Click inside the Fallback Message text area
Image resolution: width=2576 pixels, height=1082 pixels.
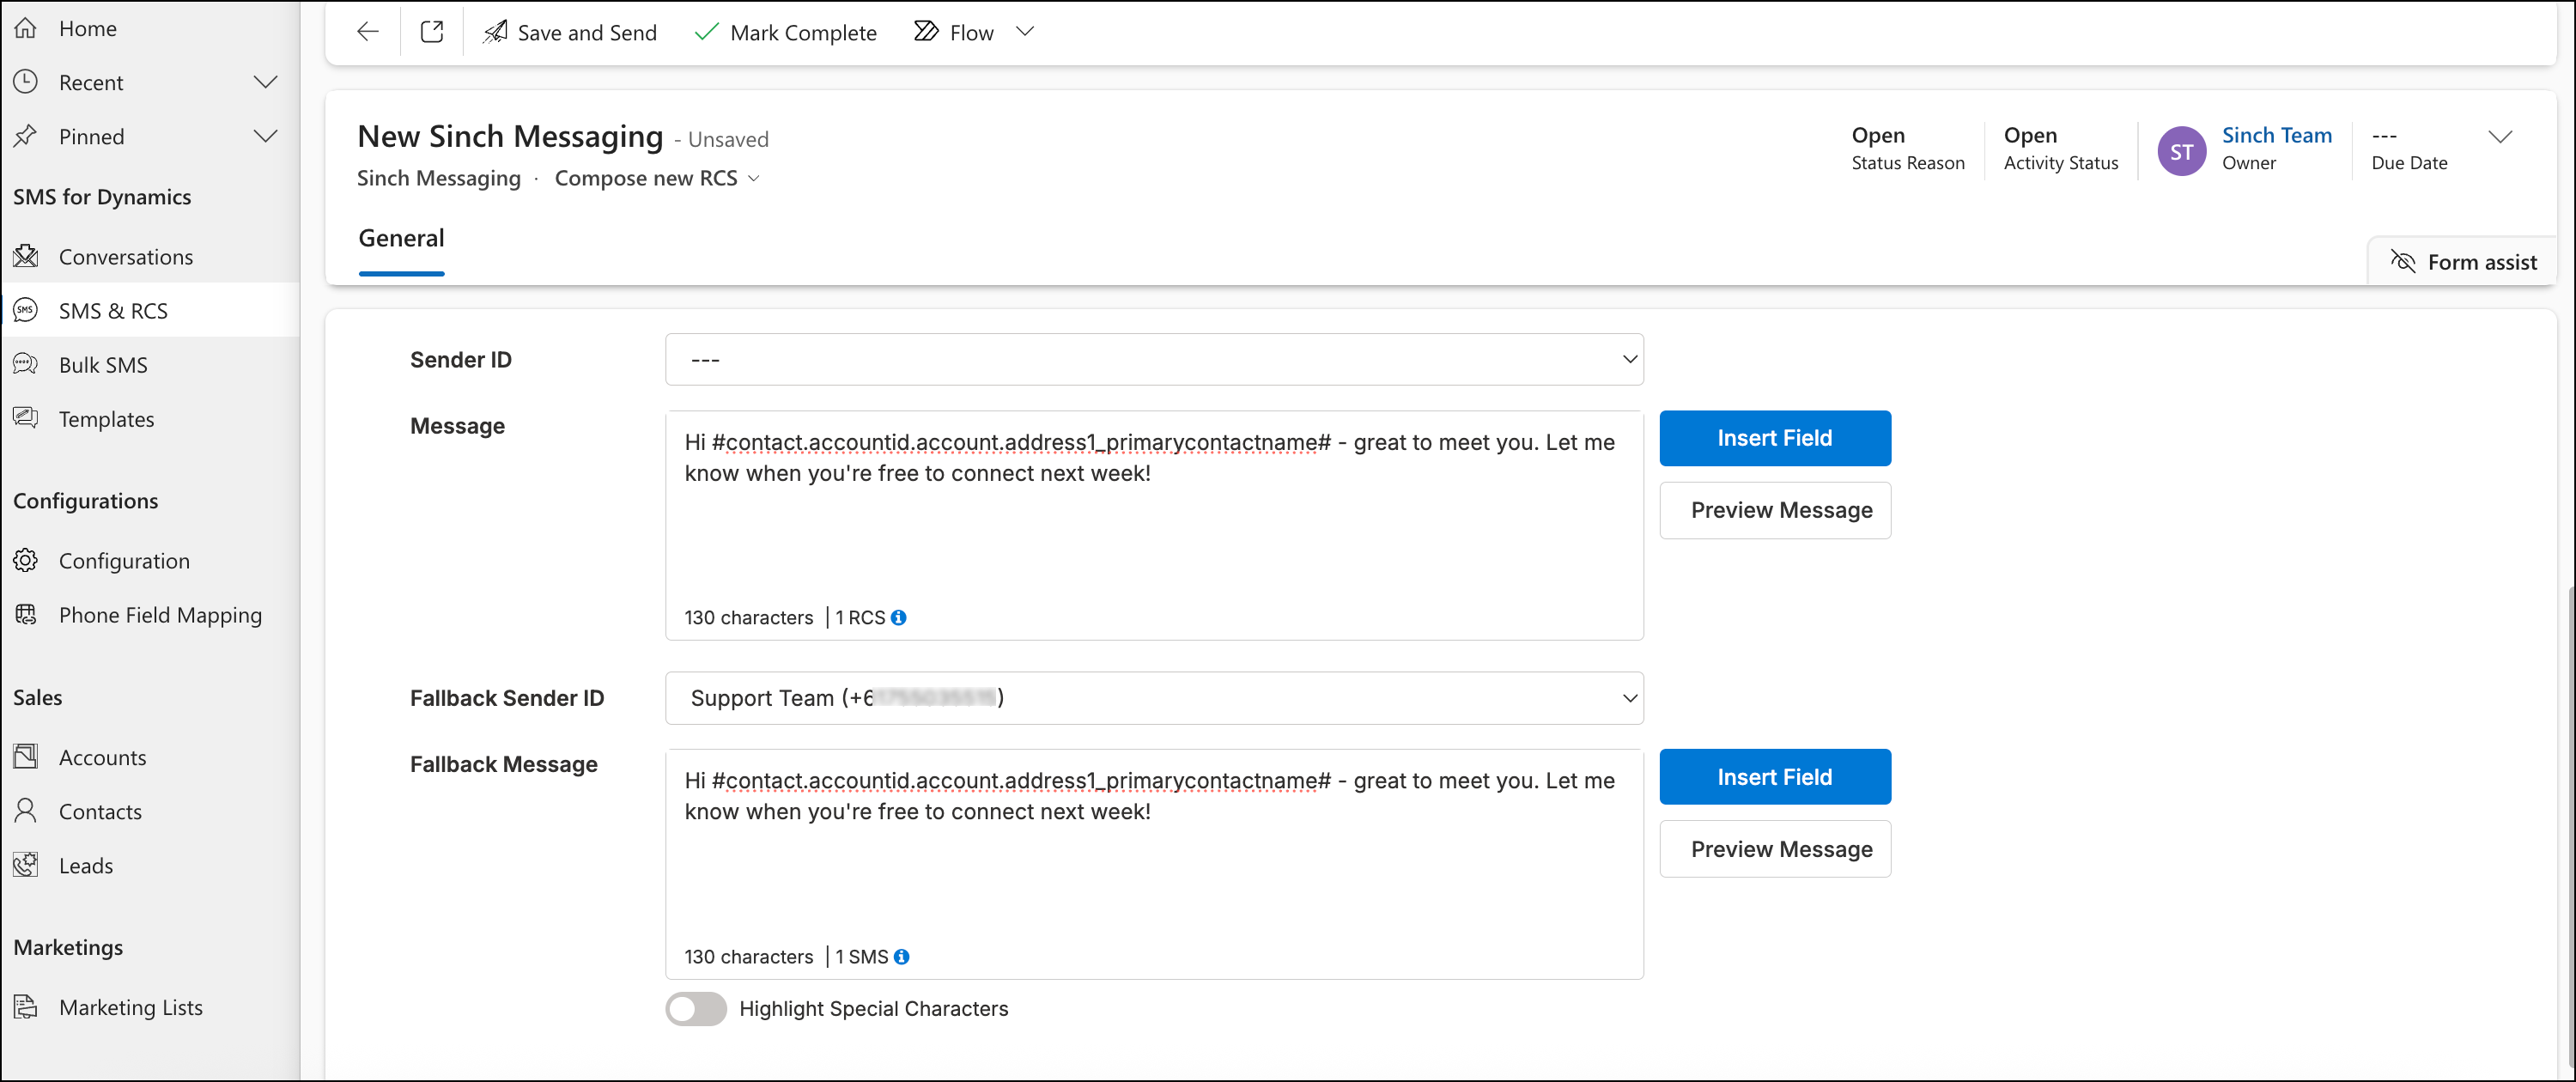click(x=1154, y=864)
